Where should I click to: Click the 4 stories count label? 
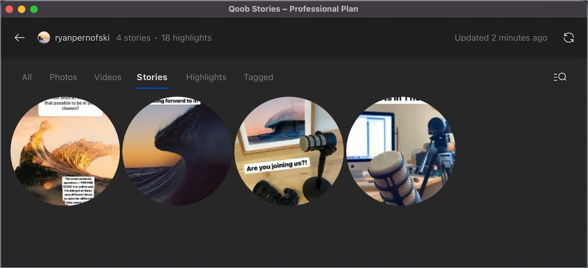[133, 38]
